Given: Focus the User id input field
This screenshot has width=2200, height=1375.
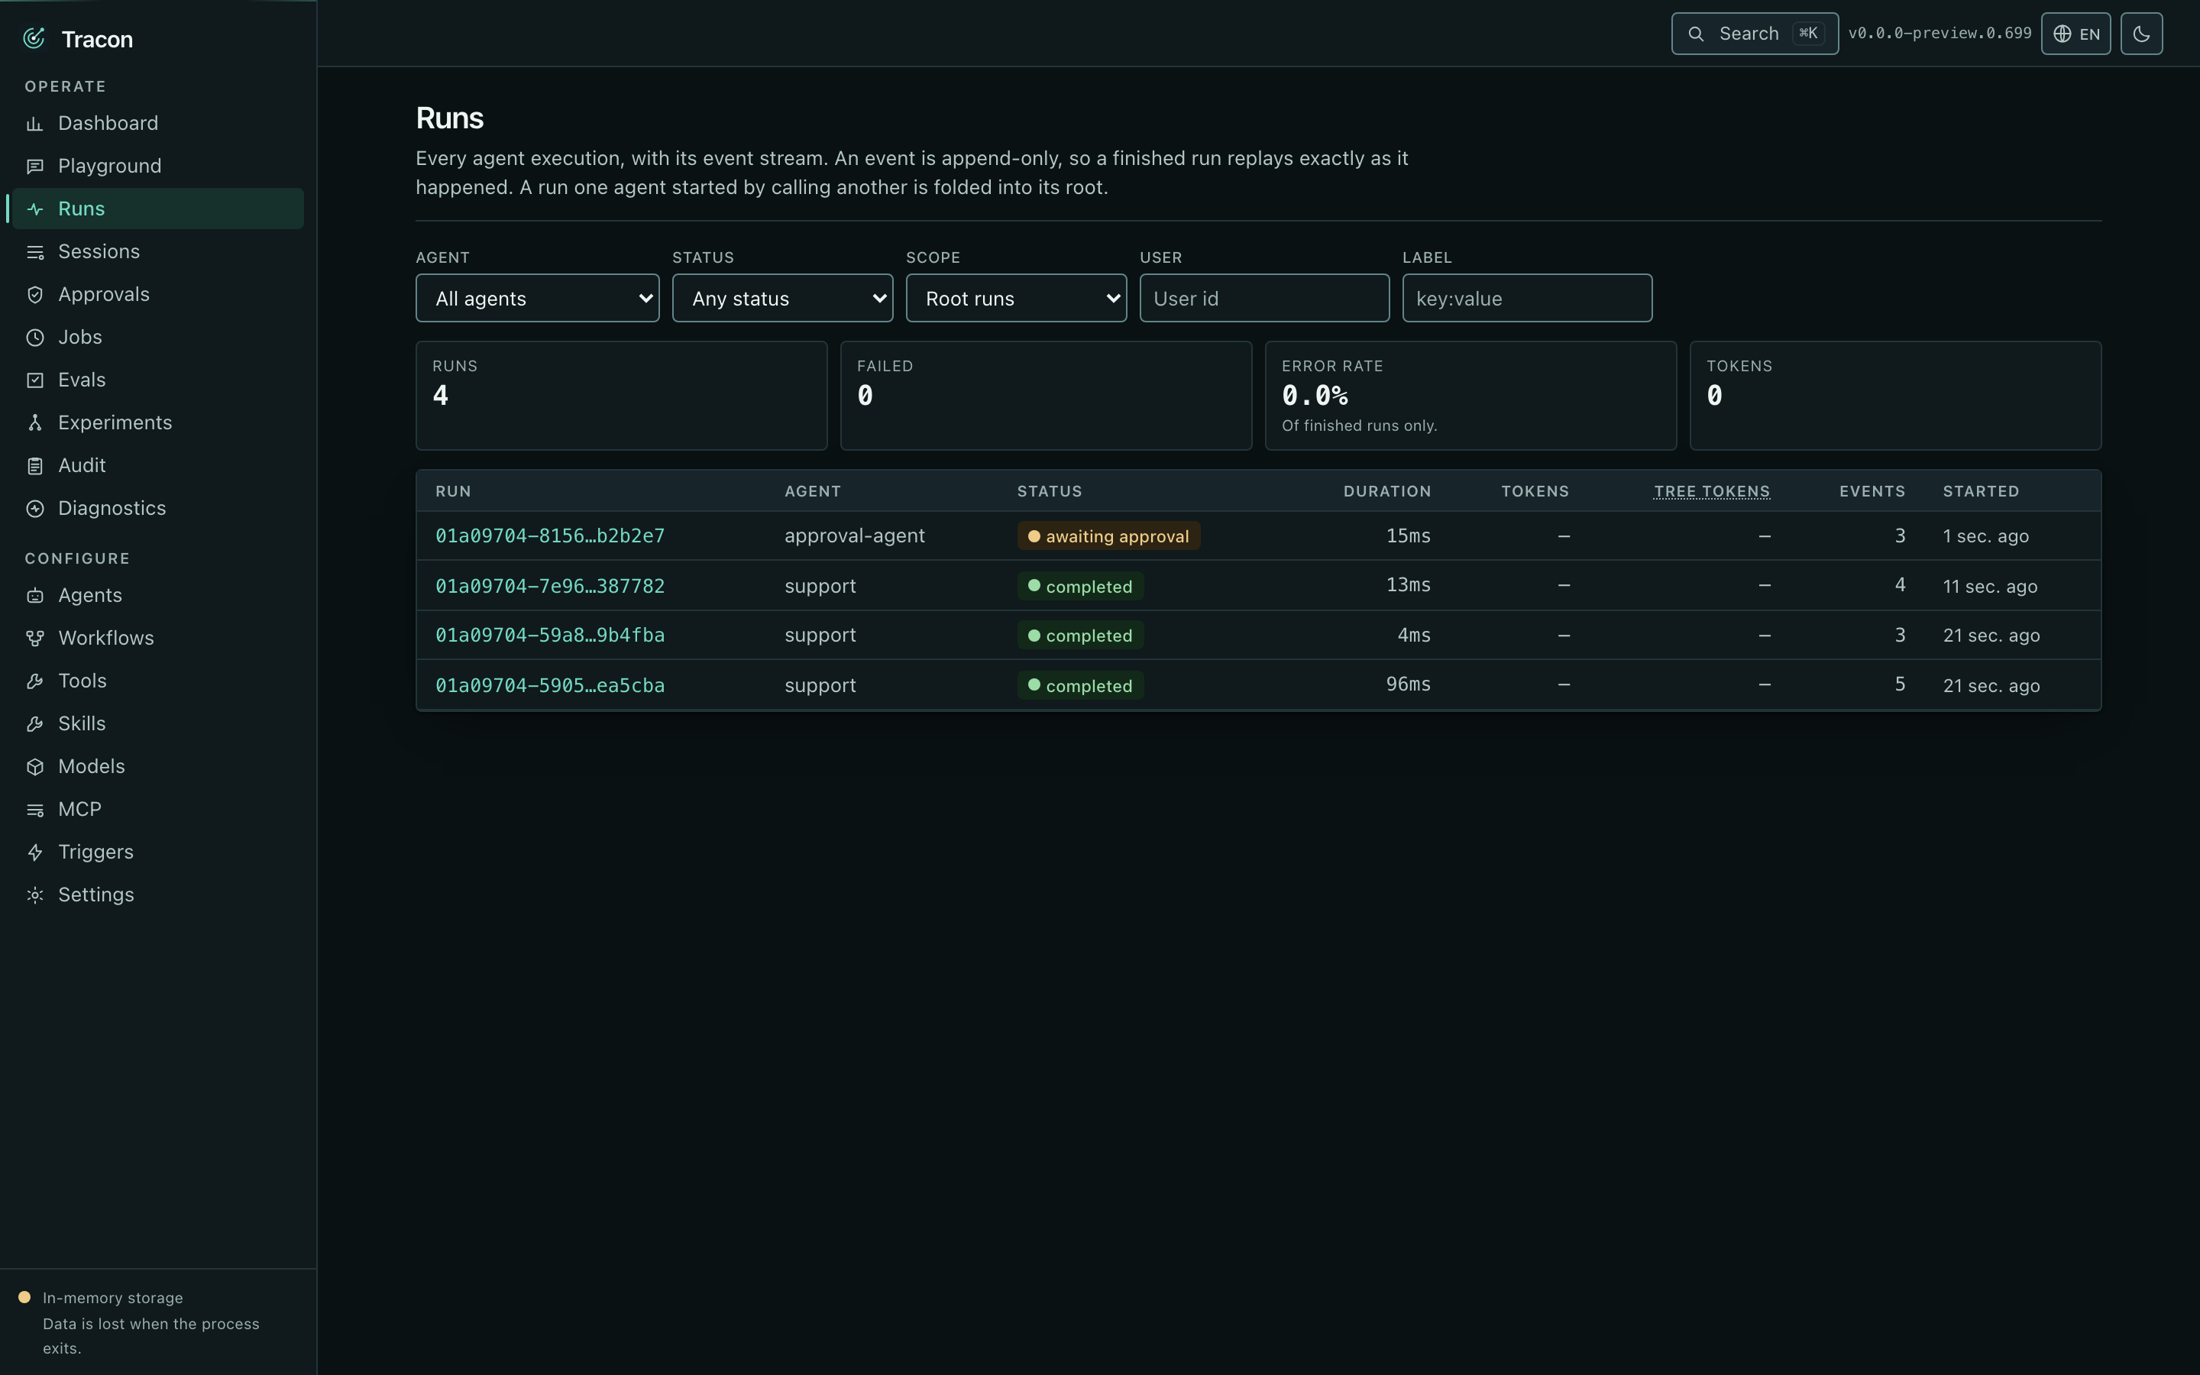Looking at the screenshot, I should 1263,298.
